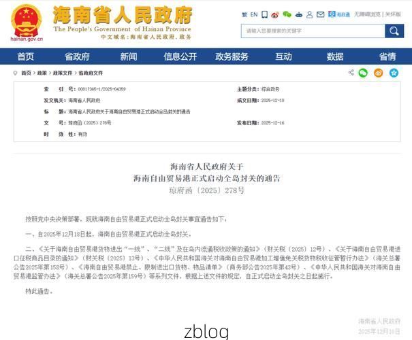Go to 省政府文件 in the breadcrumb
The width and height of the screenshot is (412, 340).
[91, 73]
